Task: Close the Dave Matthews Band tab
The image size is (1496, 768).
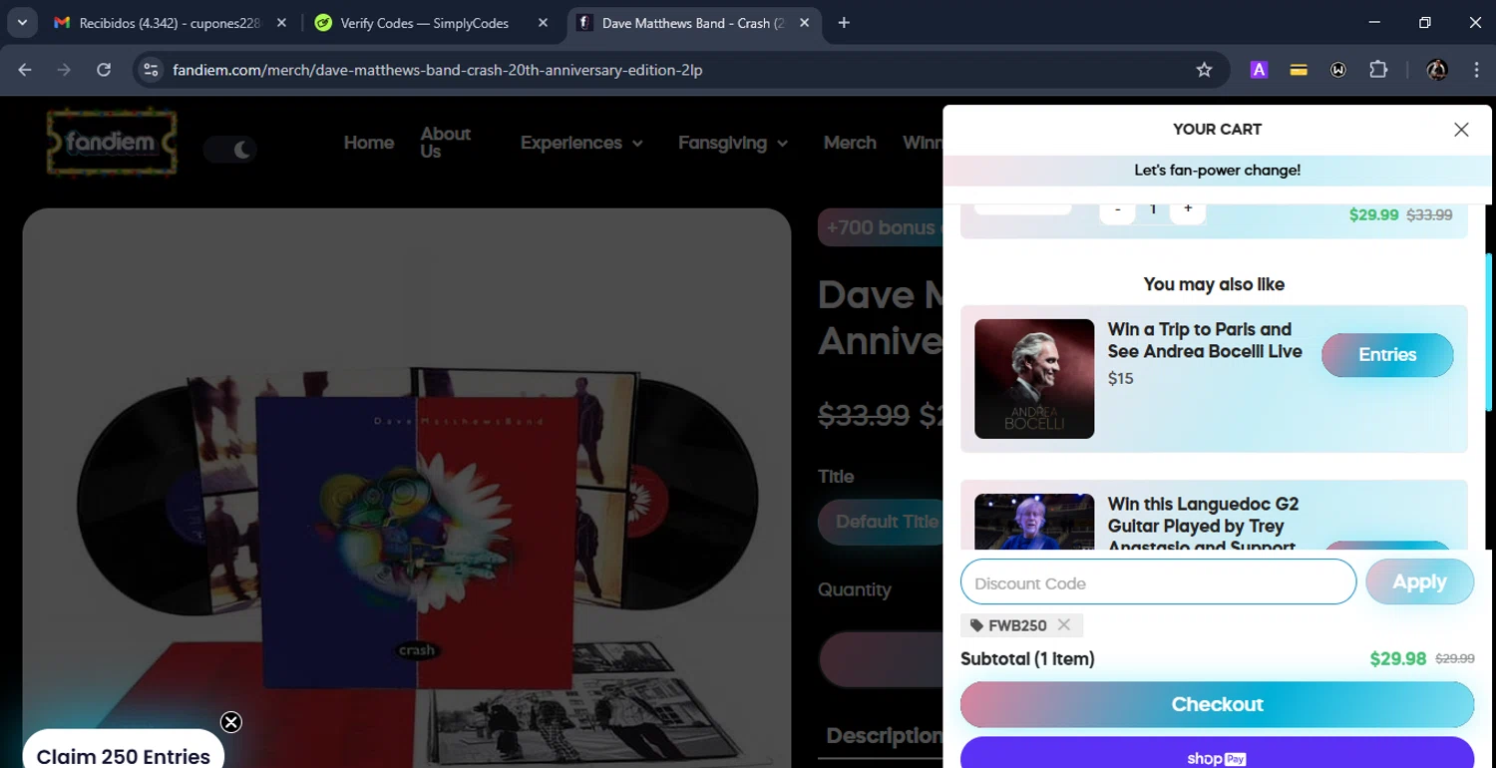Action: [805, 23]
